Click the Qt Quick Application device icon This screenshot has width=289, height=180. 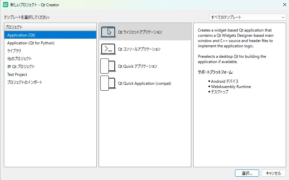coord(108,66)
